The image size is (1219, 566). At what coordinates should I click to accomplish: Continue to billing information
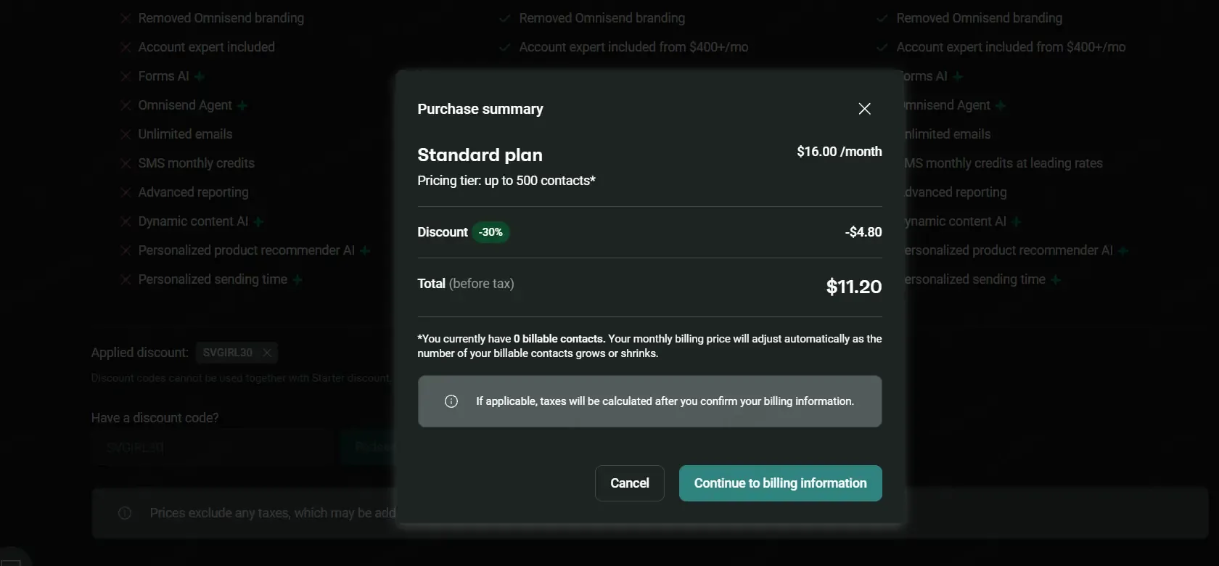coord(781,483)
